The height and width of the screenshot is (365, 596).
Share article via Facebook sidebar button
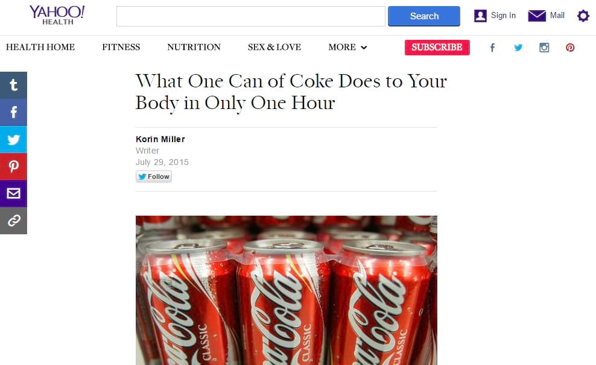tap(13, 112)
